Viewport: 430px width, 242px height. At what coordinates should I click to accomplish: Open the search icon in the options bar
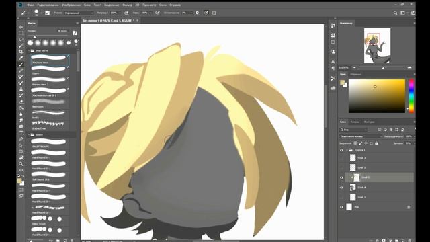tap(395, 13)
